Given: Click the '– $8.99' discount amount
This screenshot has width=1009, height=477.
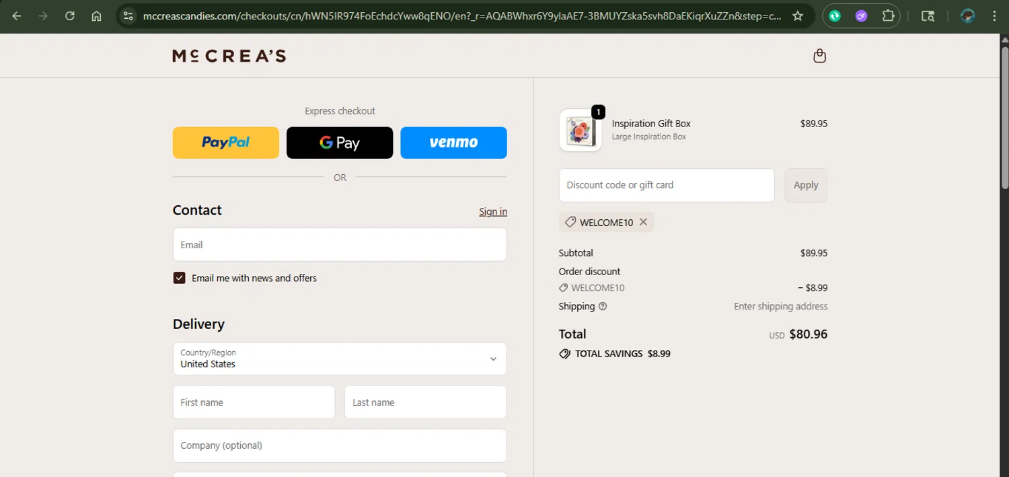Looking at the screenshot, I should coord(813,288).
